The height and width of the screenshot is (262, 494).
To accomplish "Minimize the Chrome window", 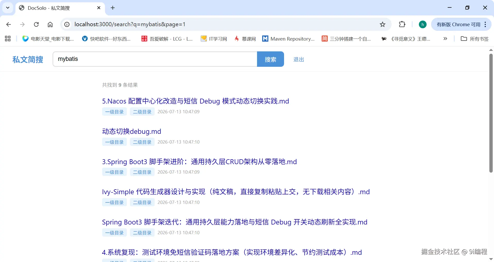I will [450, 8].
